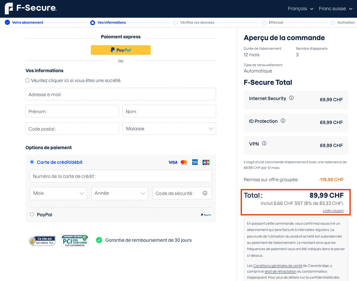The image size is (357, 281).
Task: Select the Carte de crédit/débit option
Action: 32,162
